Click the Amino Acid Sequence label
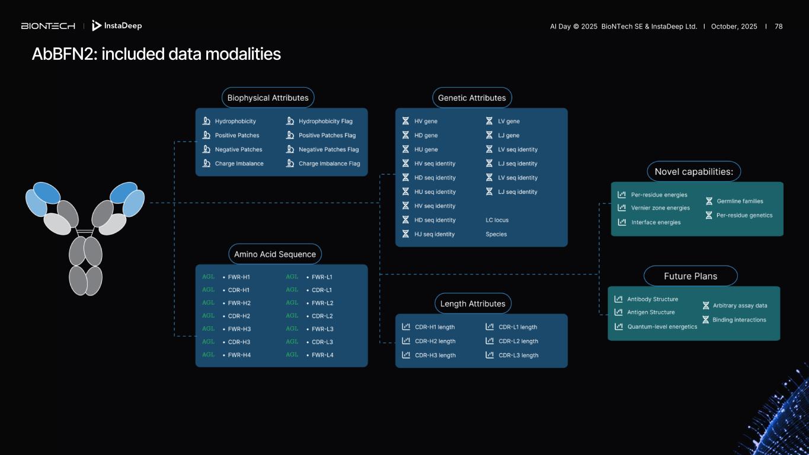This screenshot has width=809, height=455. click(x=275, y=254)
